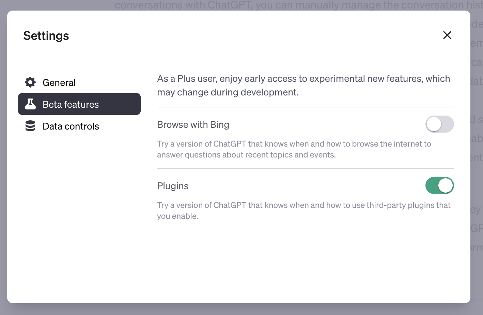The height and width of the screenshot is (315, 483).
Task: Open the General settings tab
Action: 59,82
